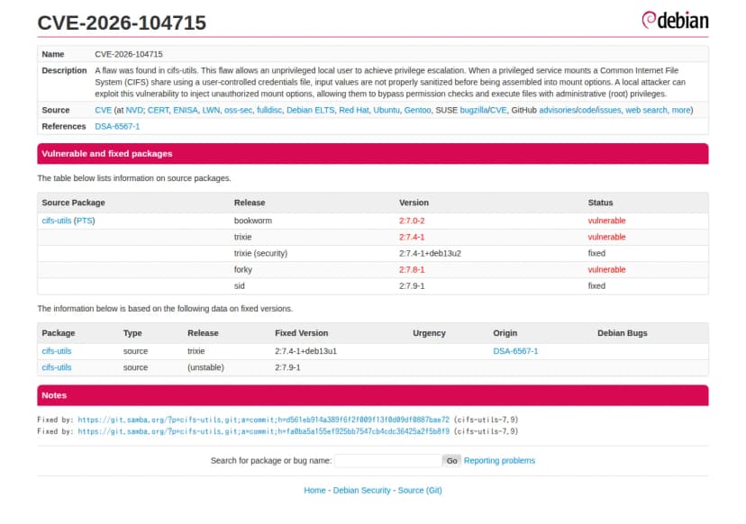Open cifs-utils link in trixie fixed-version row

[56, 351]
